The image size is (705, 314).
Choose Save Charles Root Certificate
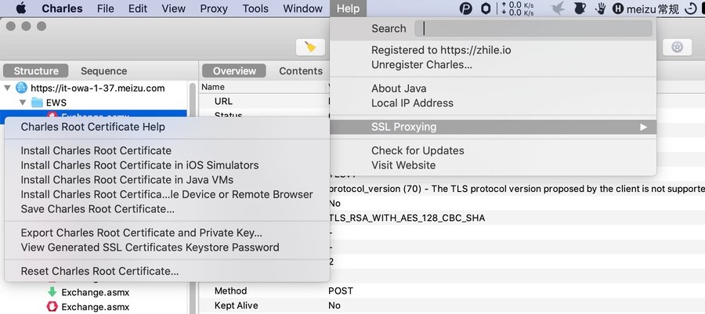tap(97, 209)
